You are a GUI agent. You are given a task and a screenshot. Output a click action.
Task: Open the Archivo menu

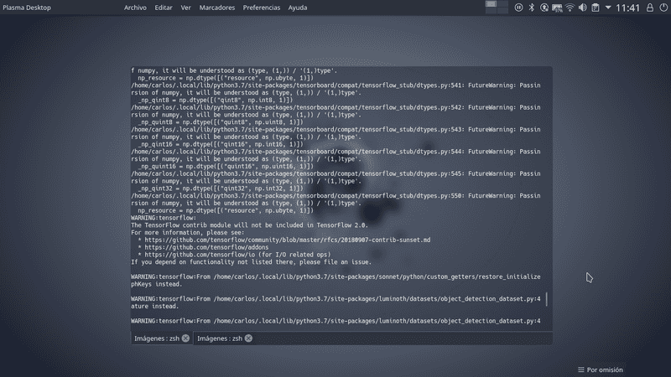135,8
